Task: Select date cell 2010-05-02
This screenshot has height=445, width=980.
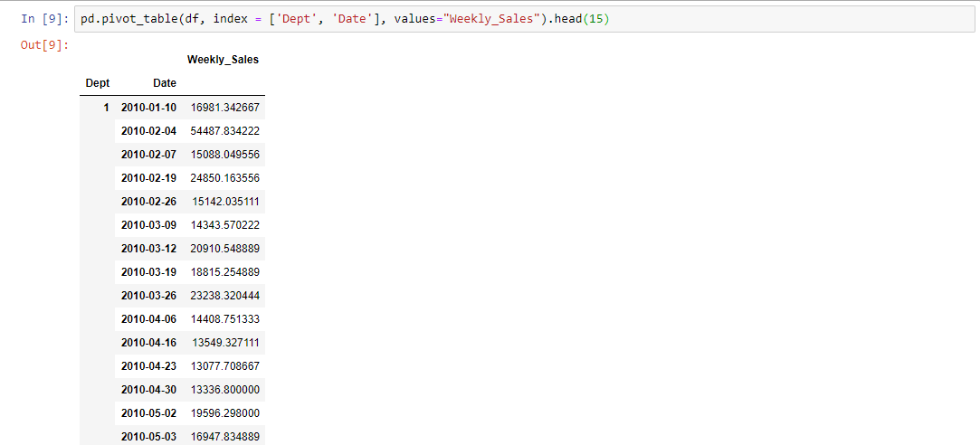Action: (x=148, y=413)
